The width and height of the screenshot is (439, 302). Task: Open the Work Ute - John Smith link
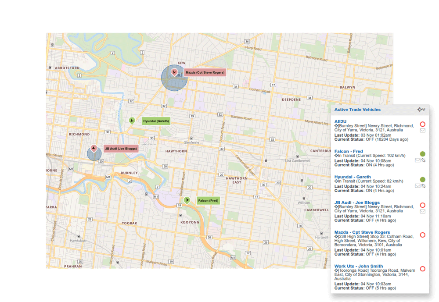tap(358, 266)
